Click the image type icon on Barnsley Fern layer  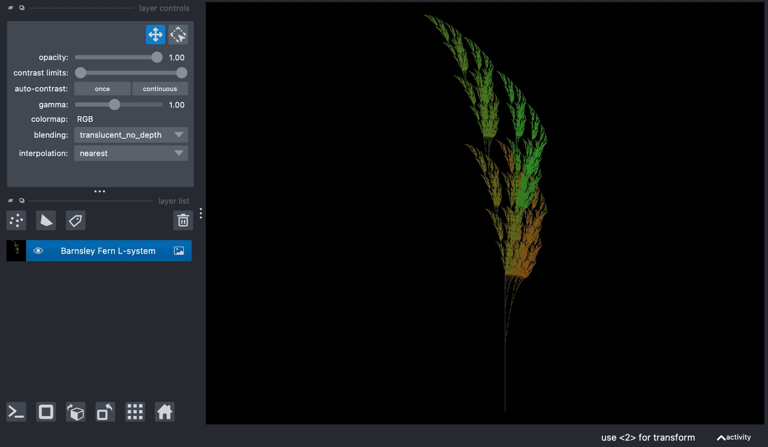click(x=179, y=250)
